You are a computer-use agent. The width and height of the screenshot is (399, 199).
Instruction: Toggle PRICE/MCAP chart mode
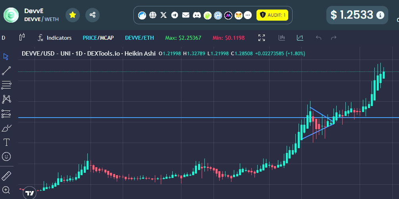coord(98,38)
